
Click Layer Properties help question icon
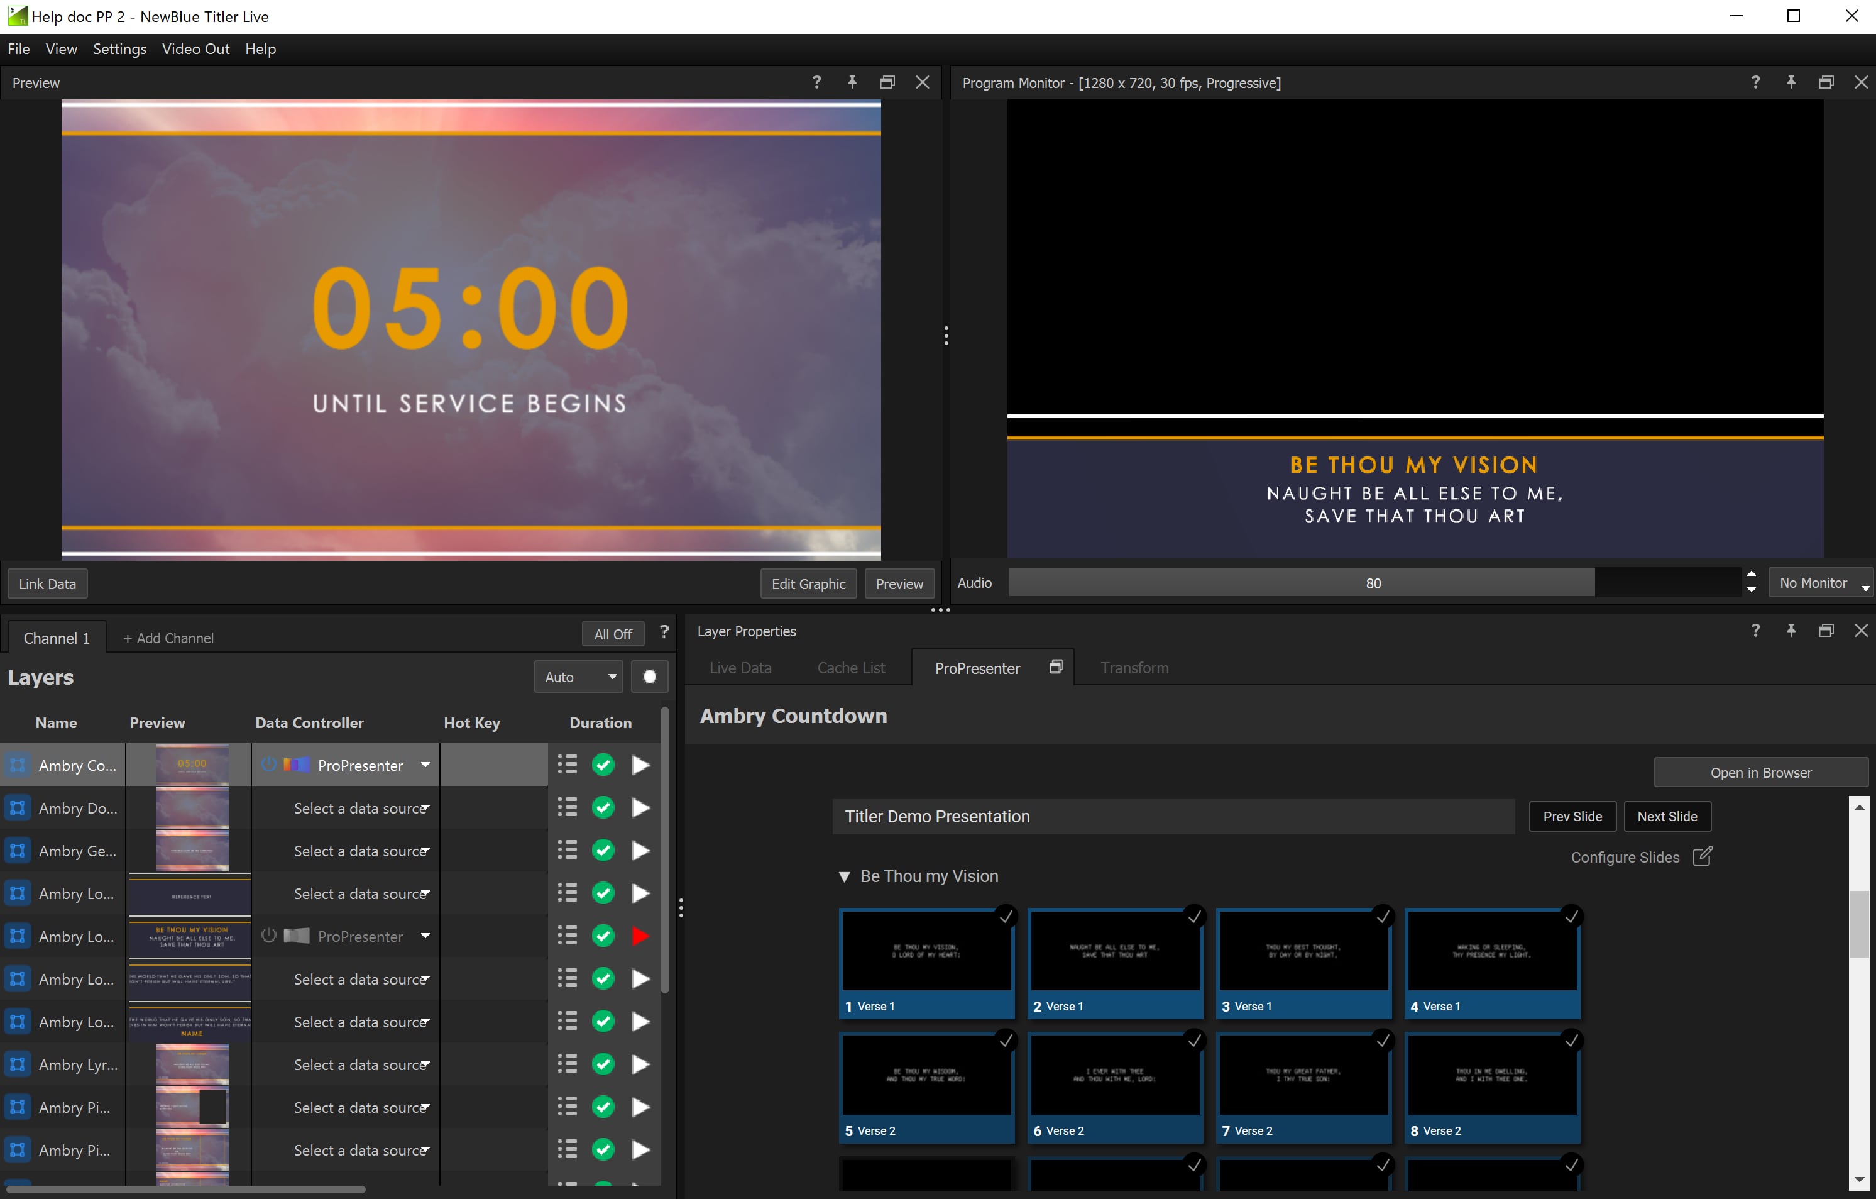click(1755, 630)
